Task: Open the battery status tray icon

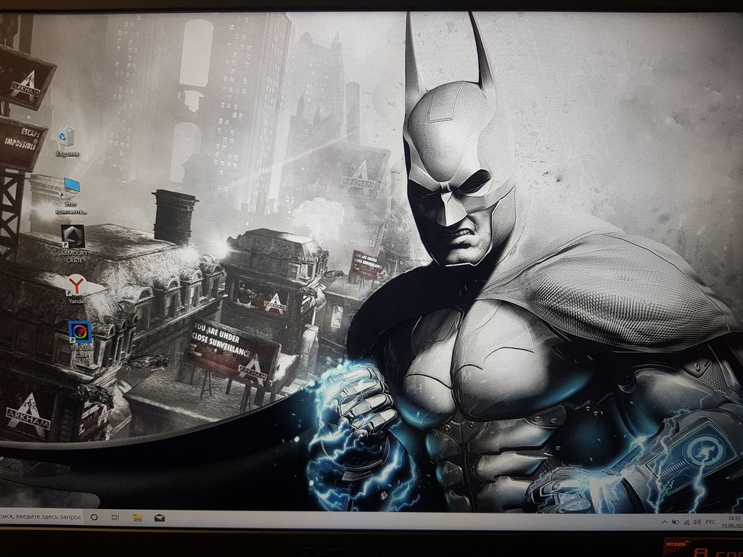Action: point(676,522)
